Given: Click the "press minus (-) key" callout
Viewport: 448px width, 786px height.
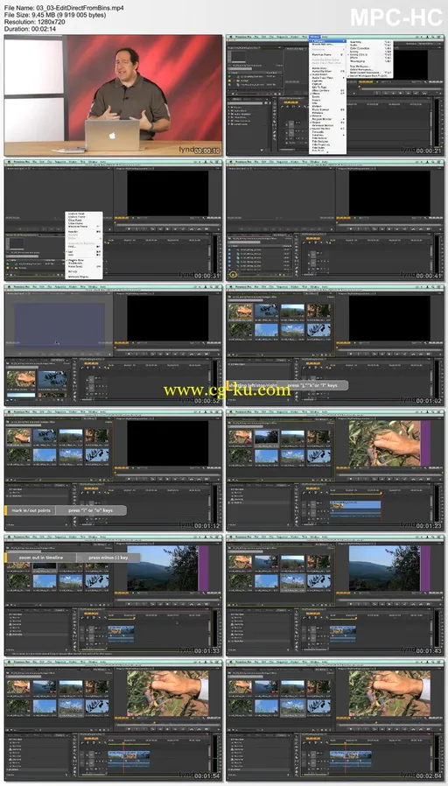Looking at the screenshot, I should pos(108,558).
